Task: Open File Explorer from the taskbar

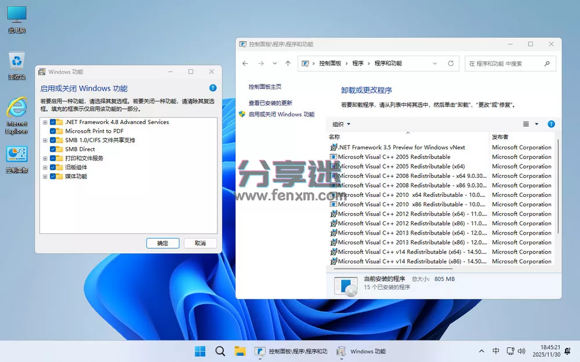Action: point(240,351)
